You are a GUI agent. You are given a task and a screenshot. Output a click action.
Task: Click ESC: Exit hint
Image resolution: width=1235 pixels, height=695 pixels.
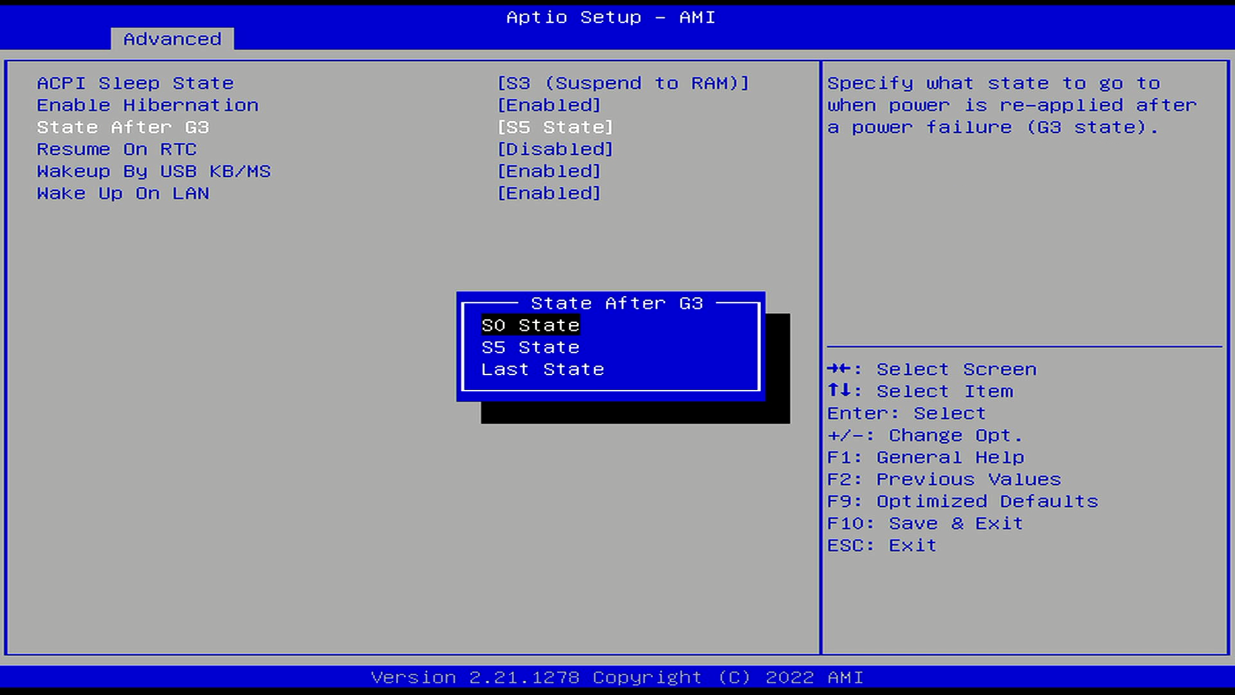pos(881,545)
